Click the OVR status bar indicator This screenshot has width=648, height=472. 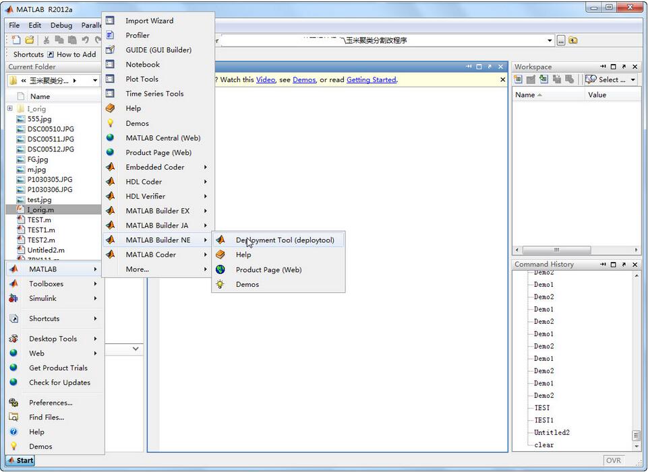pos(614,460)
